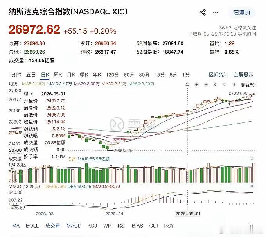Viewport: 266px width, 237px height.
Task: Click the 2026-03 date axis label
Action: pos(45,214)
